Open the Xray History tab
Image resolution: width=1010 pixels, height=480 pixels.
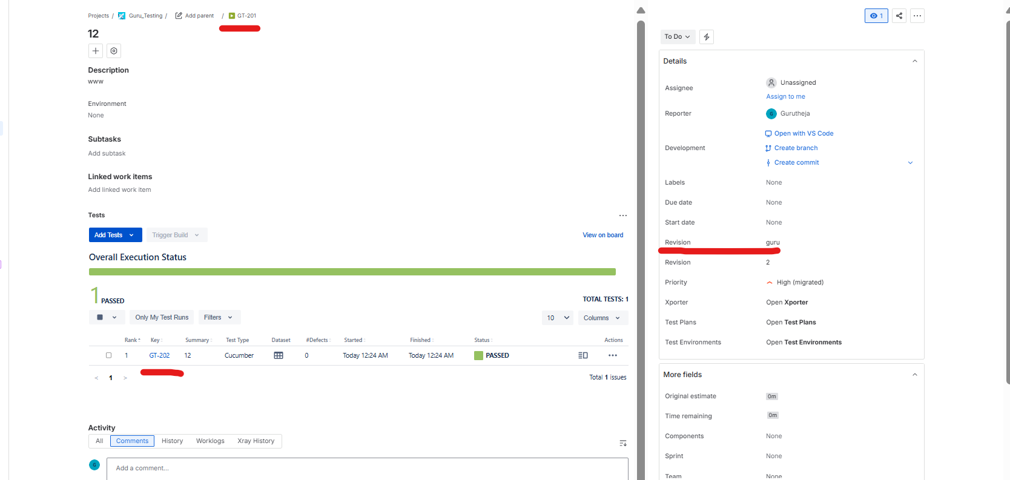point(256,441)
